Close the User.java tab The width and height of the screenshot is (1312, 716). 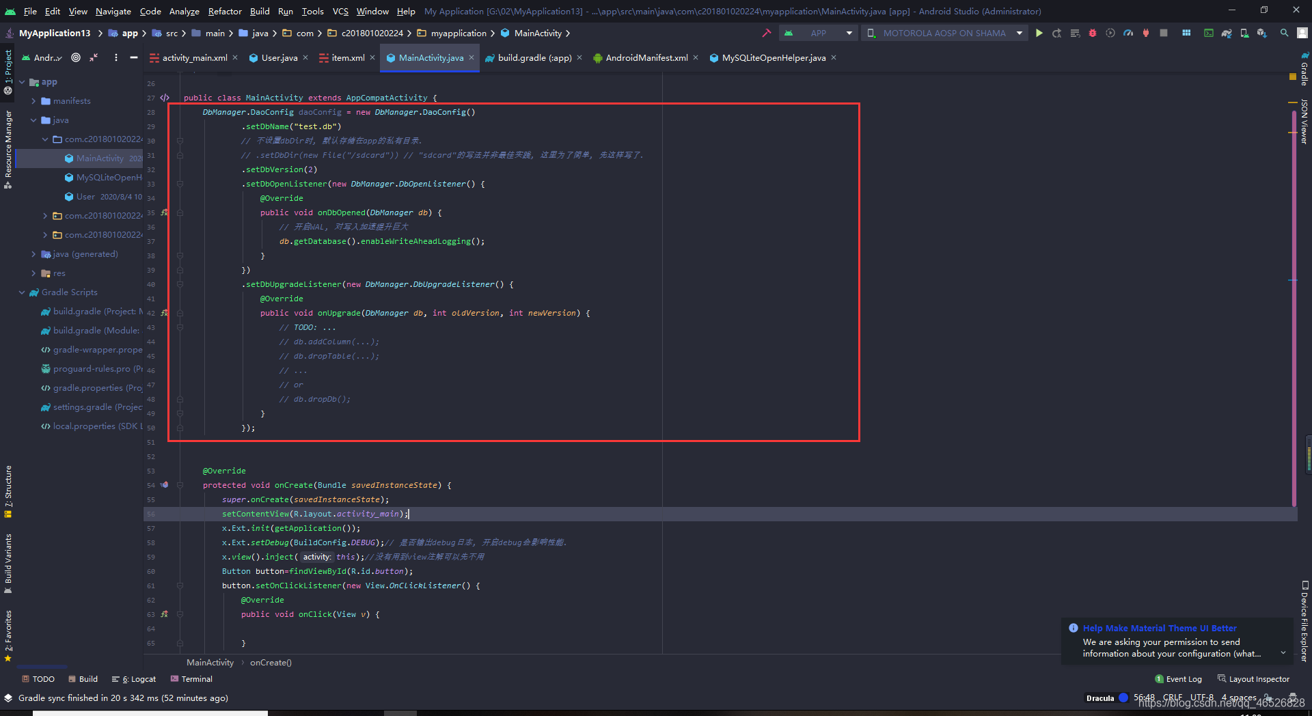(305, 57)
